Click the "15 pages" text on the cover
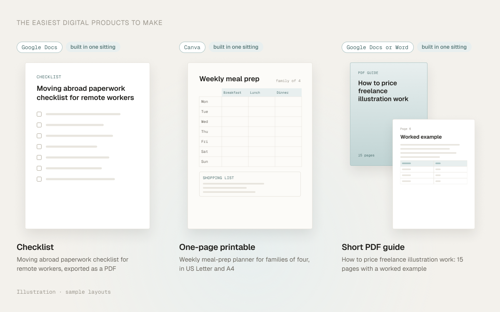 [366, 155]
